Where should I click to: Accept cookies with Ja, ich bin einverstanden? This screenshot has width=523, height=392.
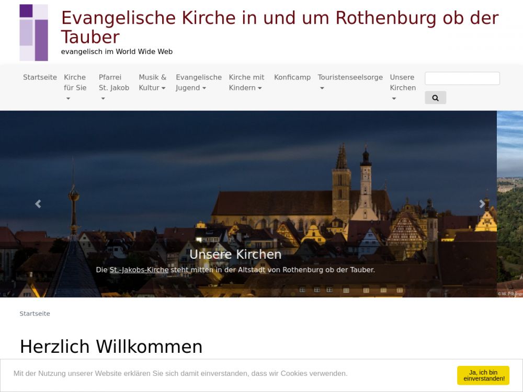click(483, 375)
